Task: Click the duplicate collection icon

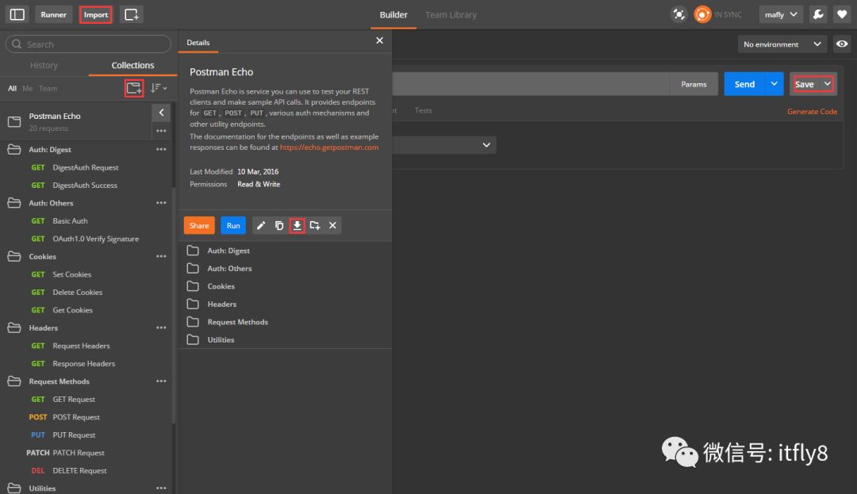Action: [279, 225]
